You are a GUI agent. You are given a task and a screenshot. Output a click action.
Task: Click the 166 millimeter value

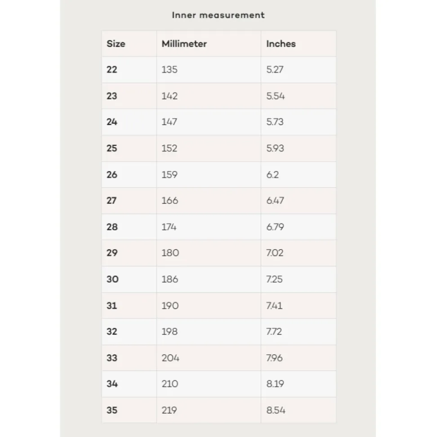(170, 201)
